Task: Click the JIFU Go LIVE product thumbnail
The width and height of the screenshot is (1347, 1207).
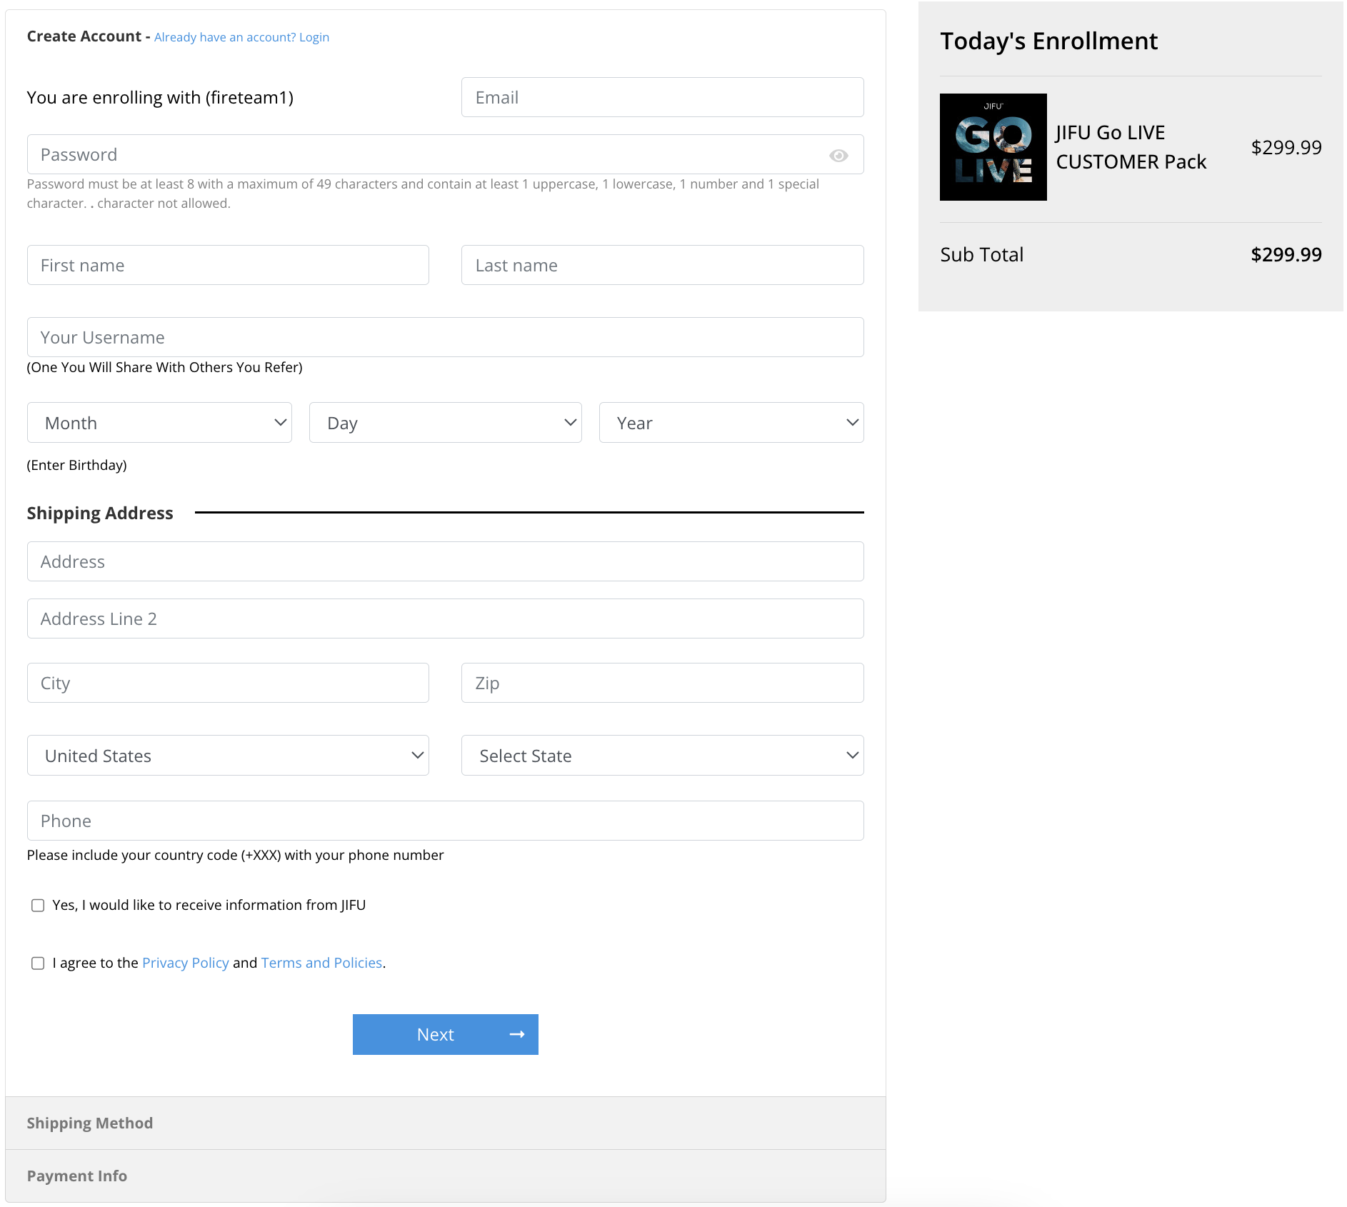Action: tap(993, 147)
